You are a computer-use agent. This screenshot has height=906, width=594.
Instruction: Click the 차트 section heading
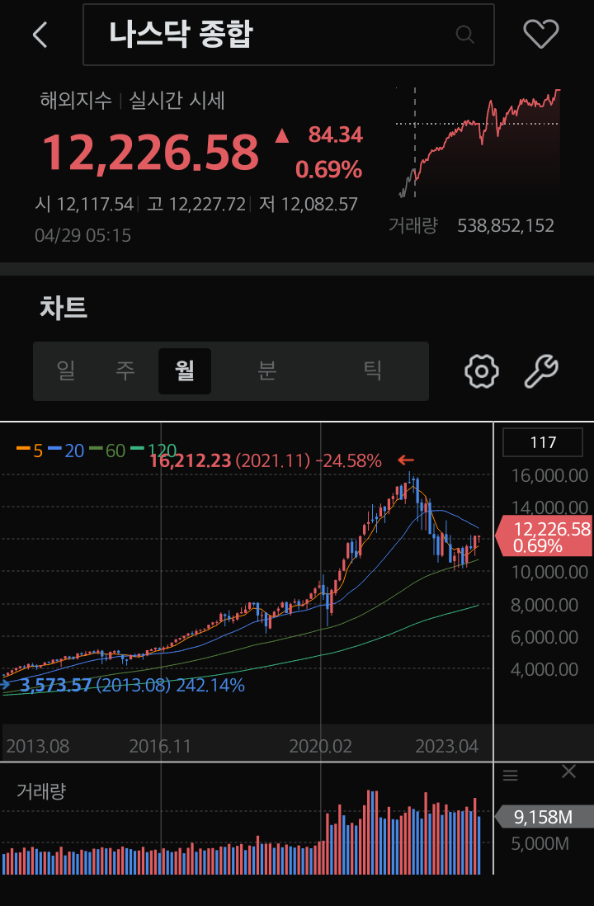click(x=63, y=308)
